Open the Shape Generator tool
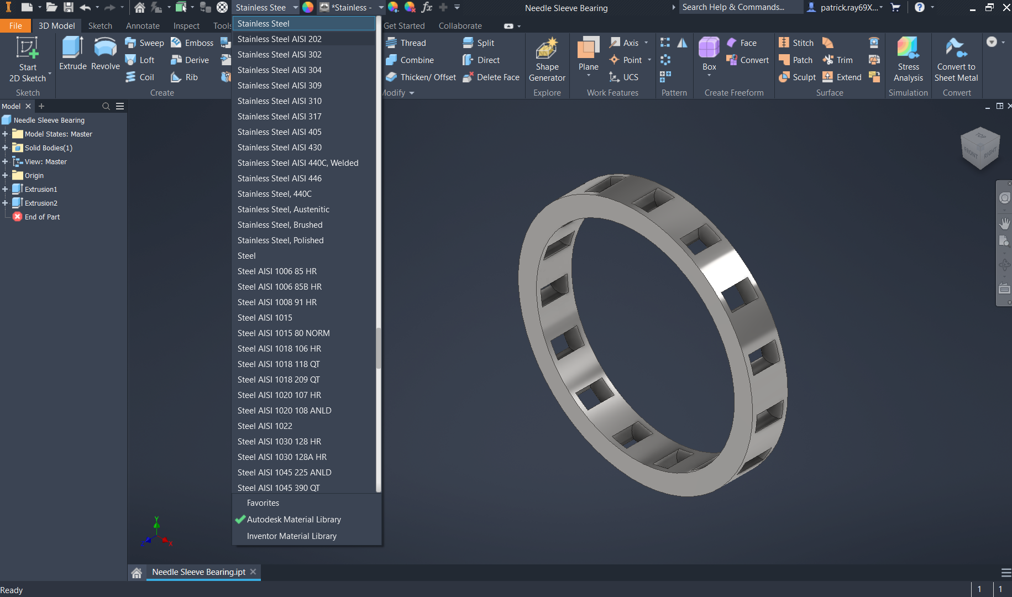The width and height of the screenshot is (1012, 597). [x=547, y=49]
